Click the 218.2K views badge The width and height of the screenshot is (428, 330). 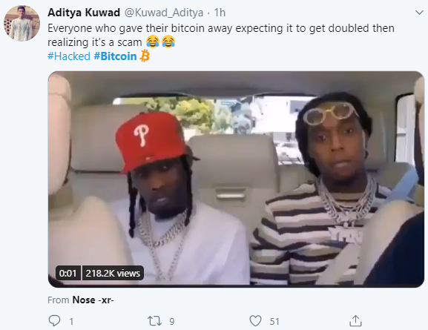coord(113,273)
